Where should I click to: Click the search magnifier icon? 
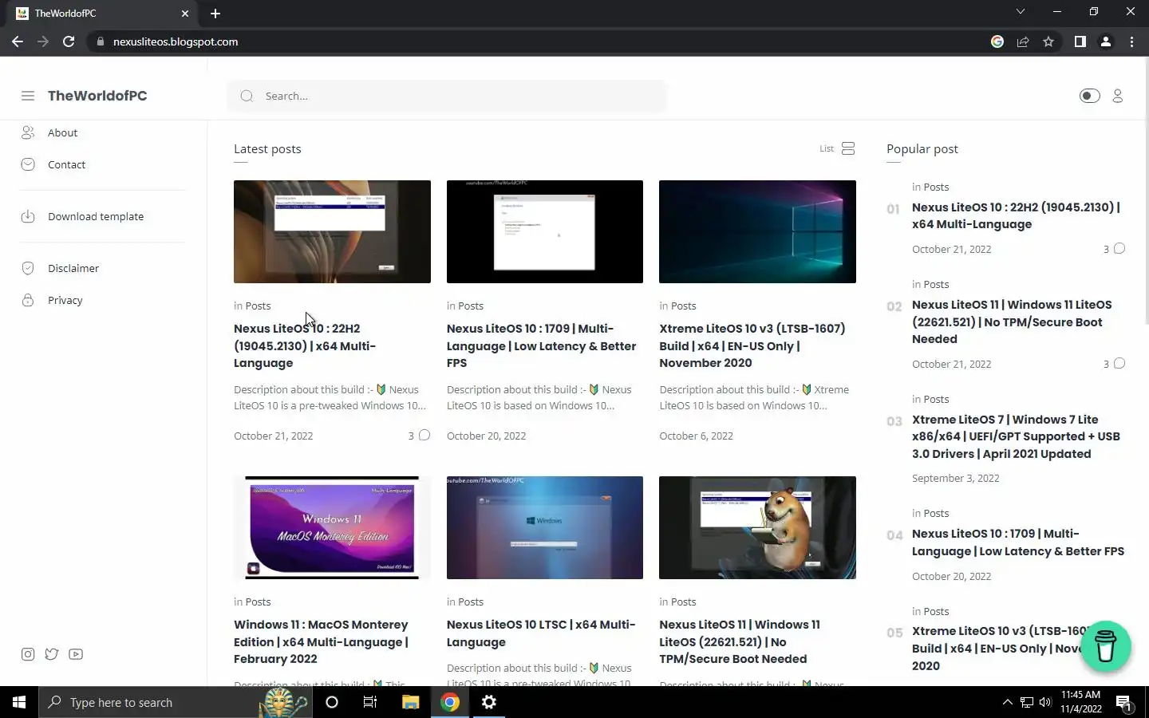(247, 96)
